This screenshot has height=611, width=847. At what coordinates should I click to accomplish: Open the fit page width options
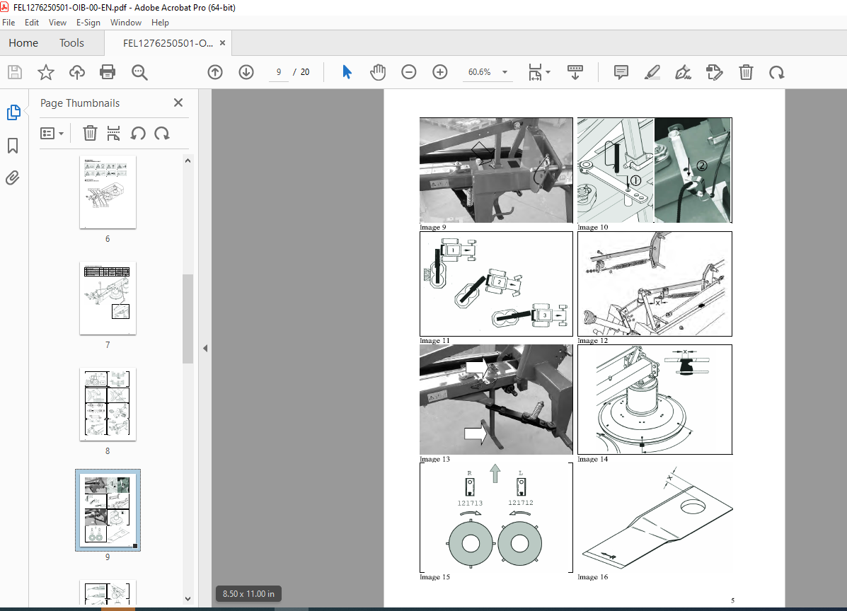538,72
